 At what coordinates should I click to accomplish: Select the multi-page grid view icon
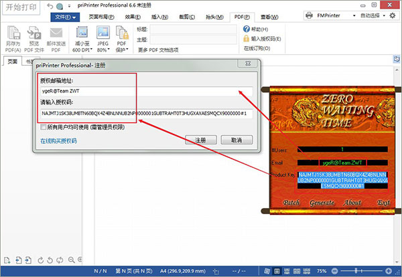coord(307,271)
